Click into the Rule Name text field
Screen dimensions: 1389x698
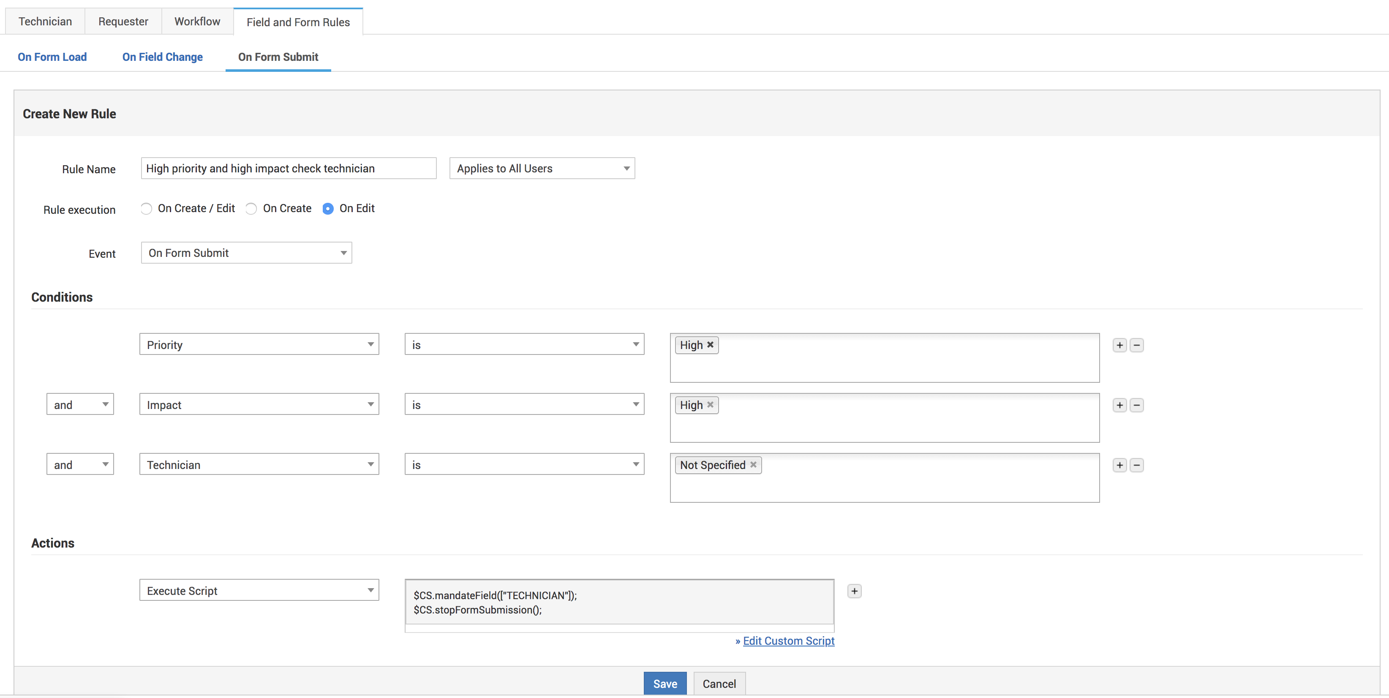[289, 168]
